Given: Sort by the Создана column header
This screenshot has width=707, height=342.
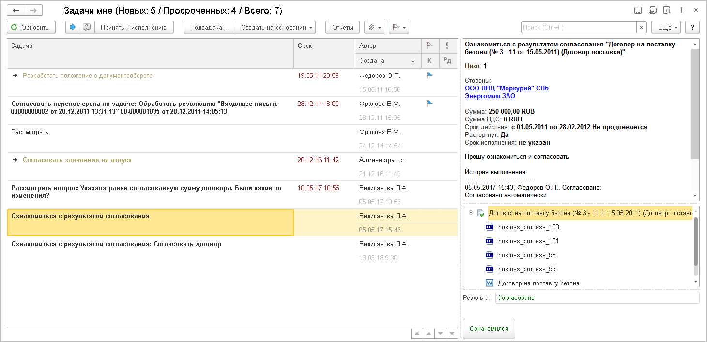Looking at the screenshot, I should pos(388,60).
